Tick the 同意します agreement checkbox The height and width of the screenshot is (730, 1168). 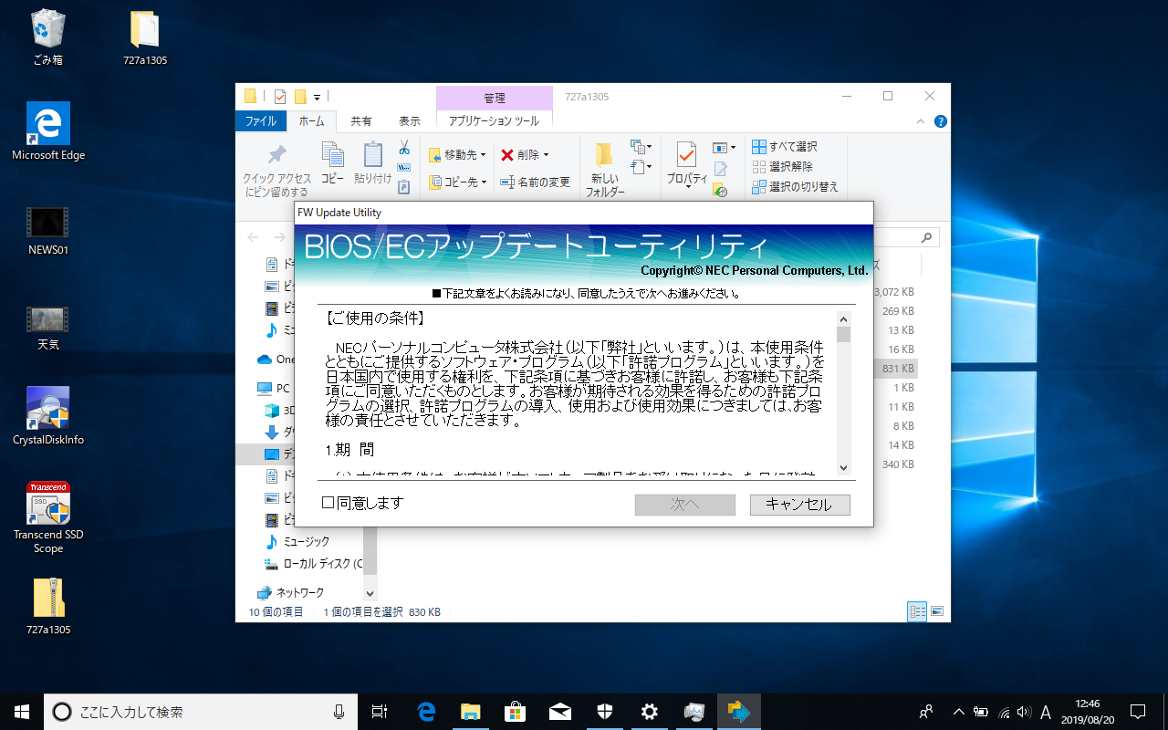pyautogui.click(x=328, y=503)
